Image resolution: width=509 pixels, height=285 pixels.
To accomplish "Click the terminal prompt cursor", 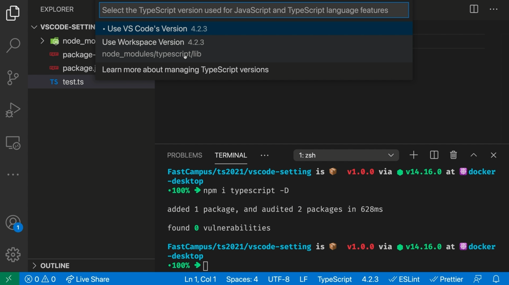I will pyautogui.click(x=205, y=266).
